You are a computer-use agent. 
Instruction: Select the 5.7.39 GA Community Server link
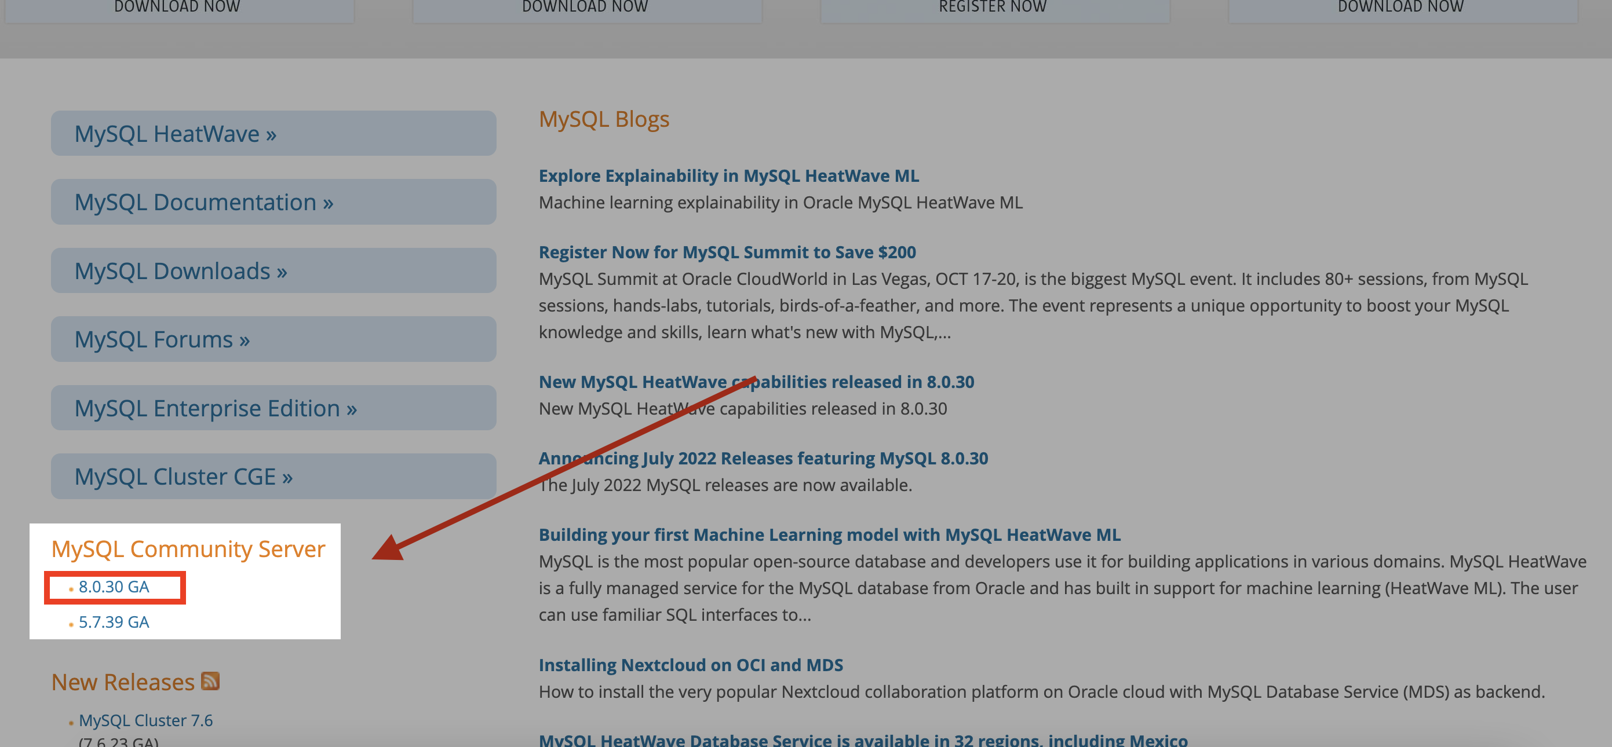click(114, 622)
